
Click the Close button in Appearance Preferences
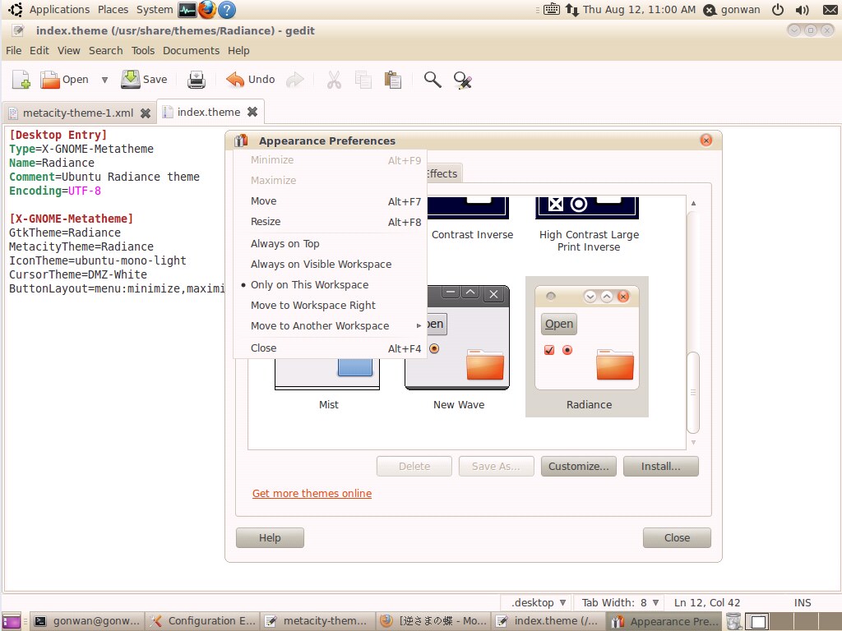(x=678, y=537)
